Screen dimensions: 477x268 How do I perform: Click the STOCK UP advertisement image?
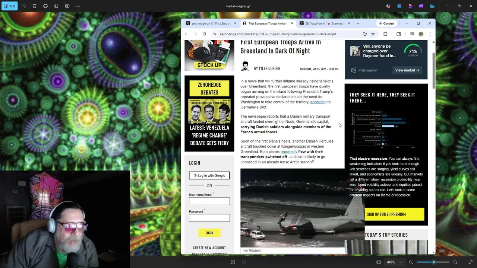(209, 55)
